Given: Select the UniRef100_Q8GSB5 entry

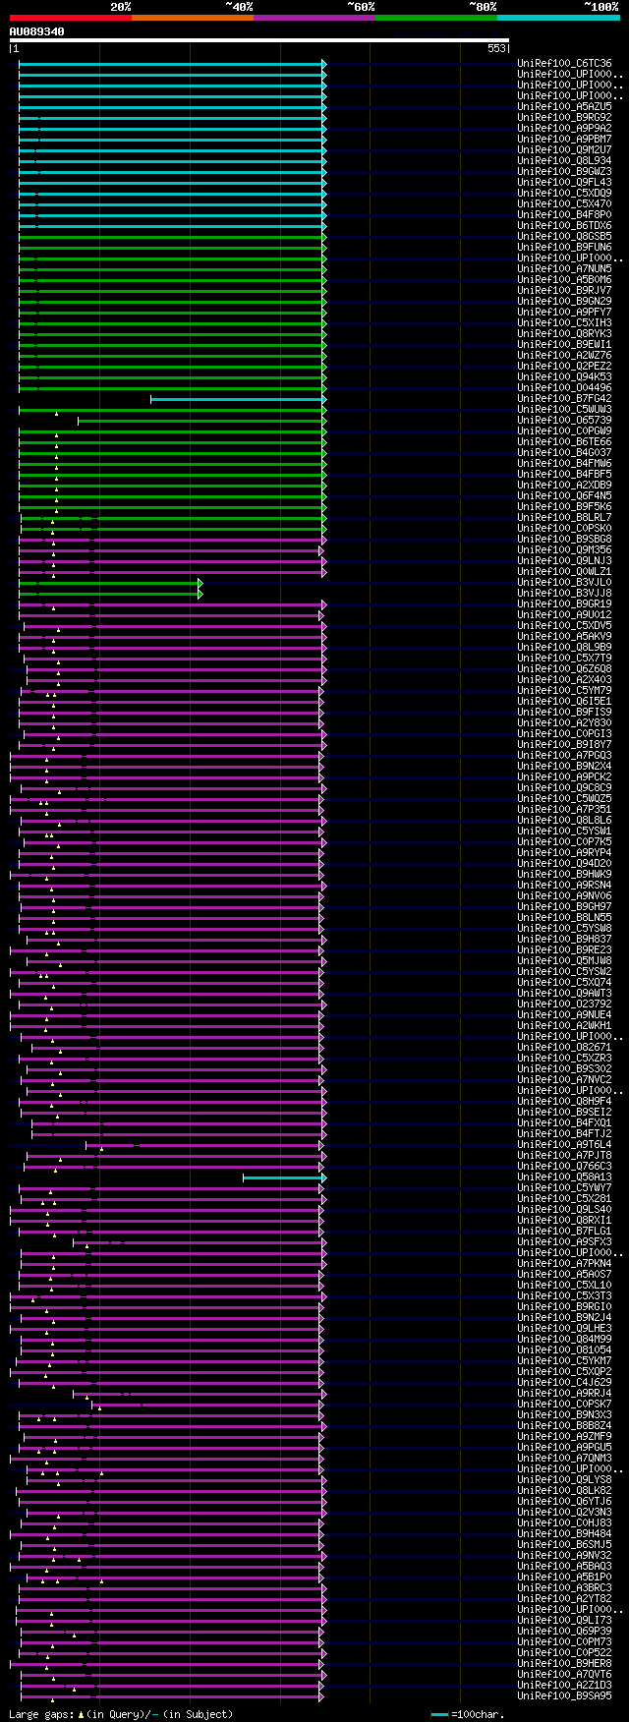Looking at the screenshot, I should click(564, 237).
